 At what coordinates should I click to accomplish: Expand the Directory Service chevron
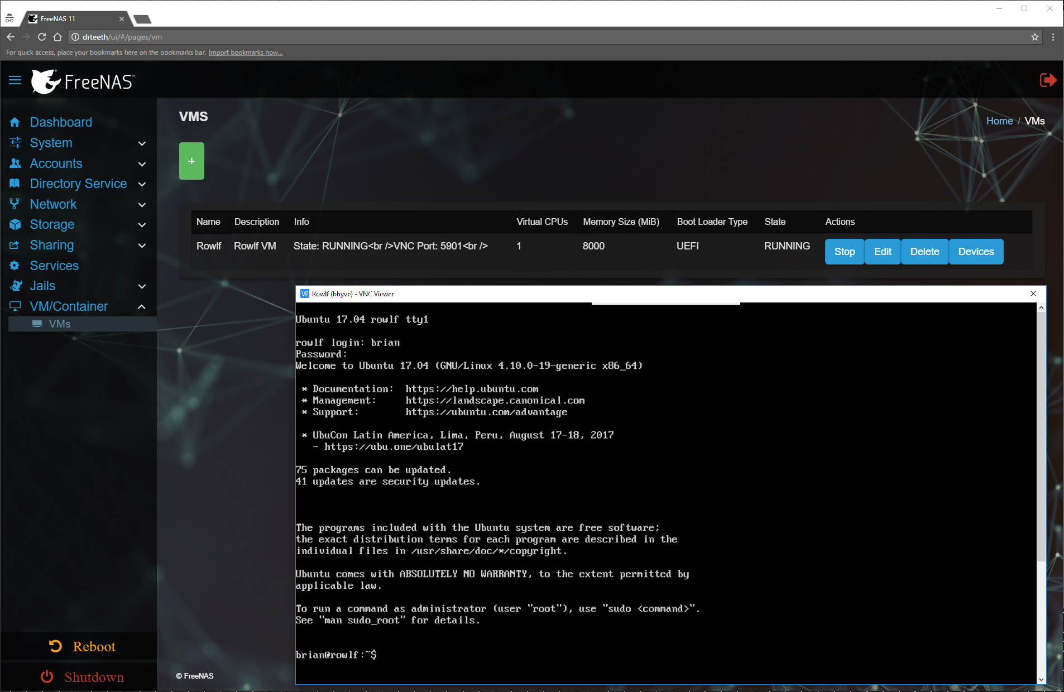click(142, 184)
